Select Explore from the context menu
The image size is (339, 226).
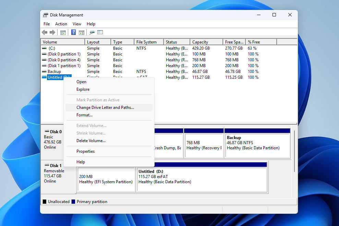tap(83, 89)
